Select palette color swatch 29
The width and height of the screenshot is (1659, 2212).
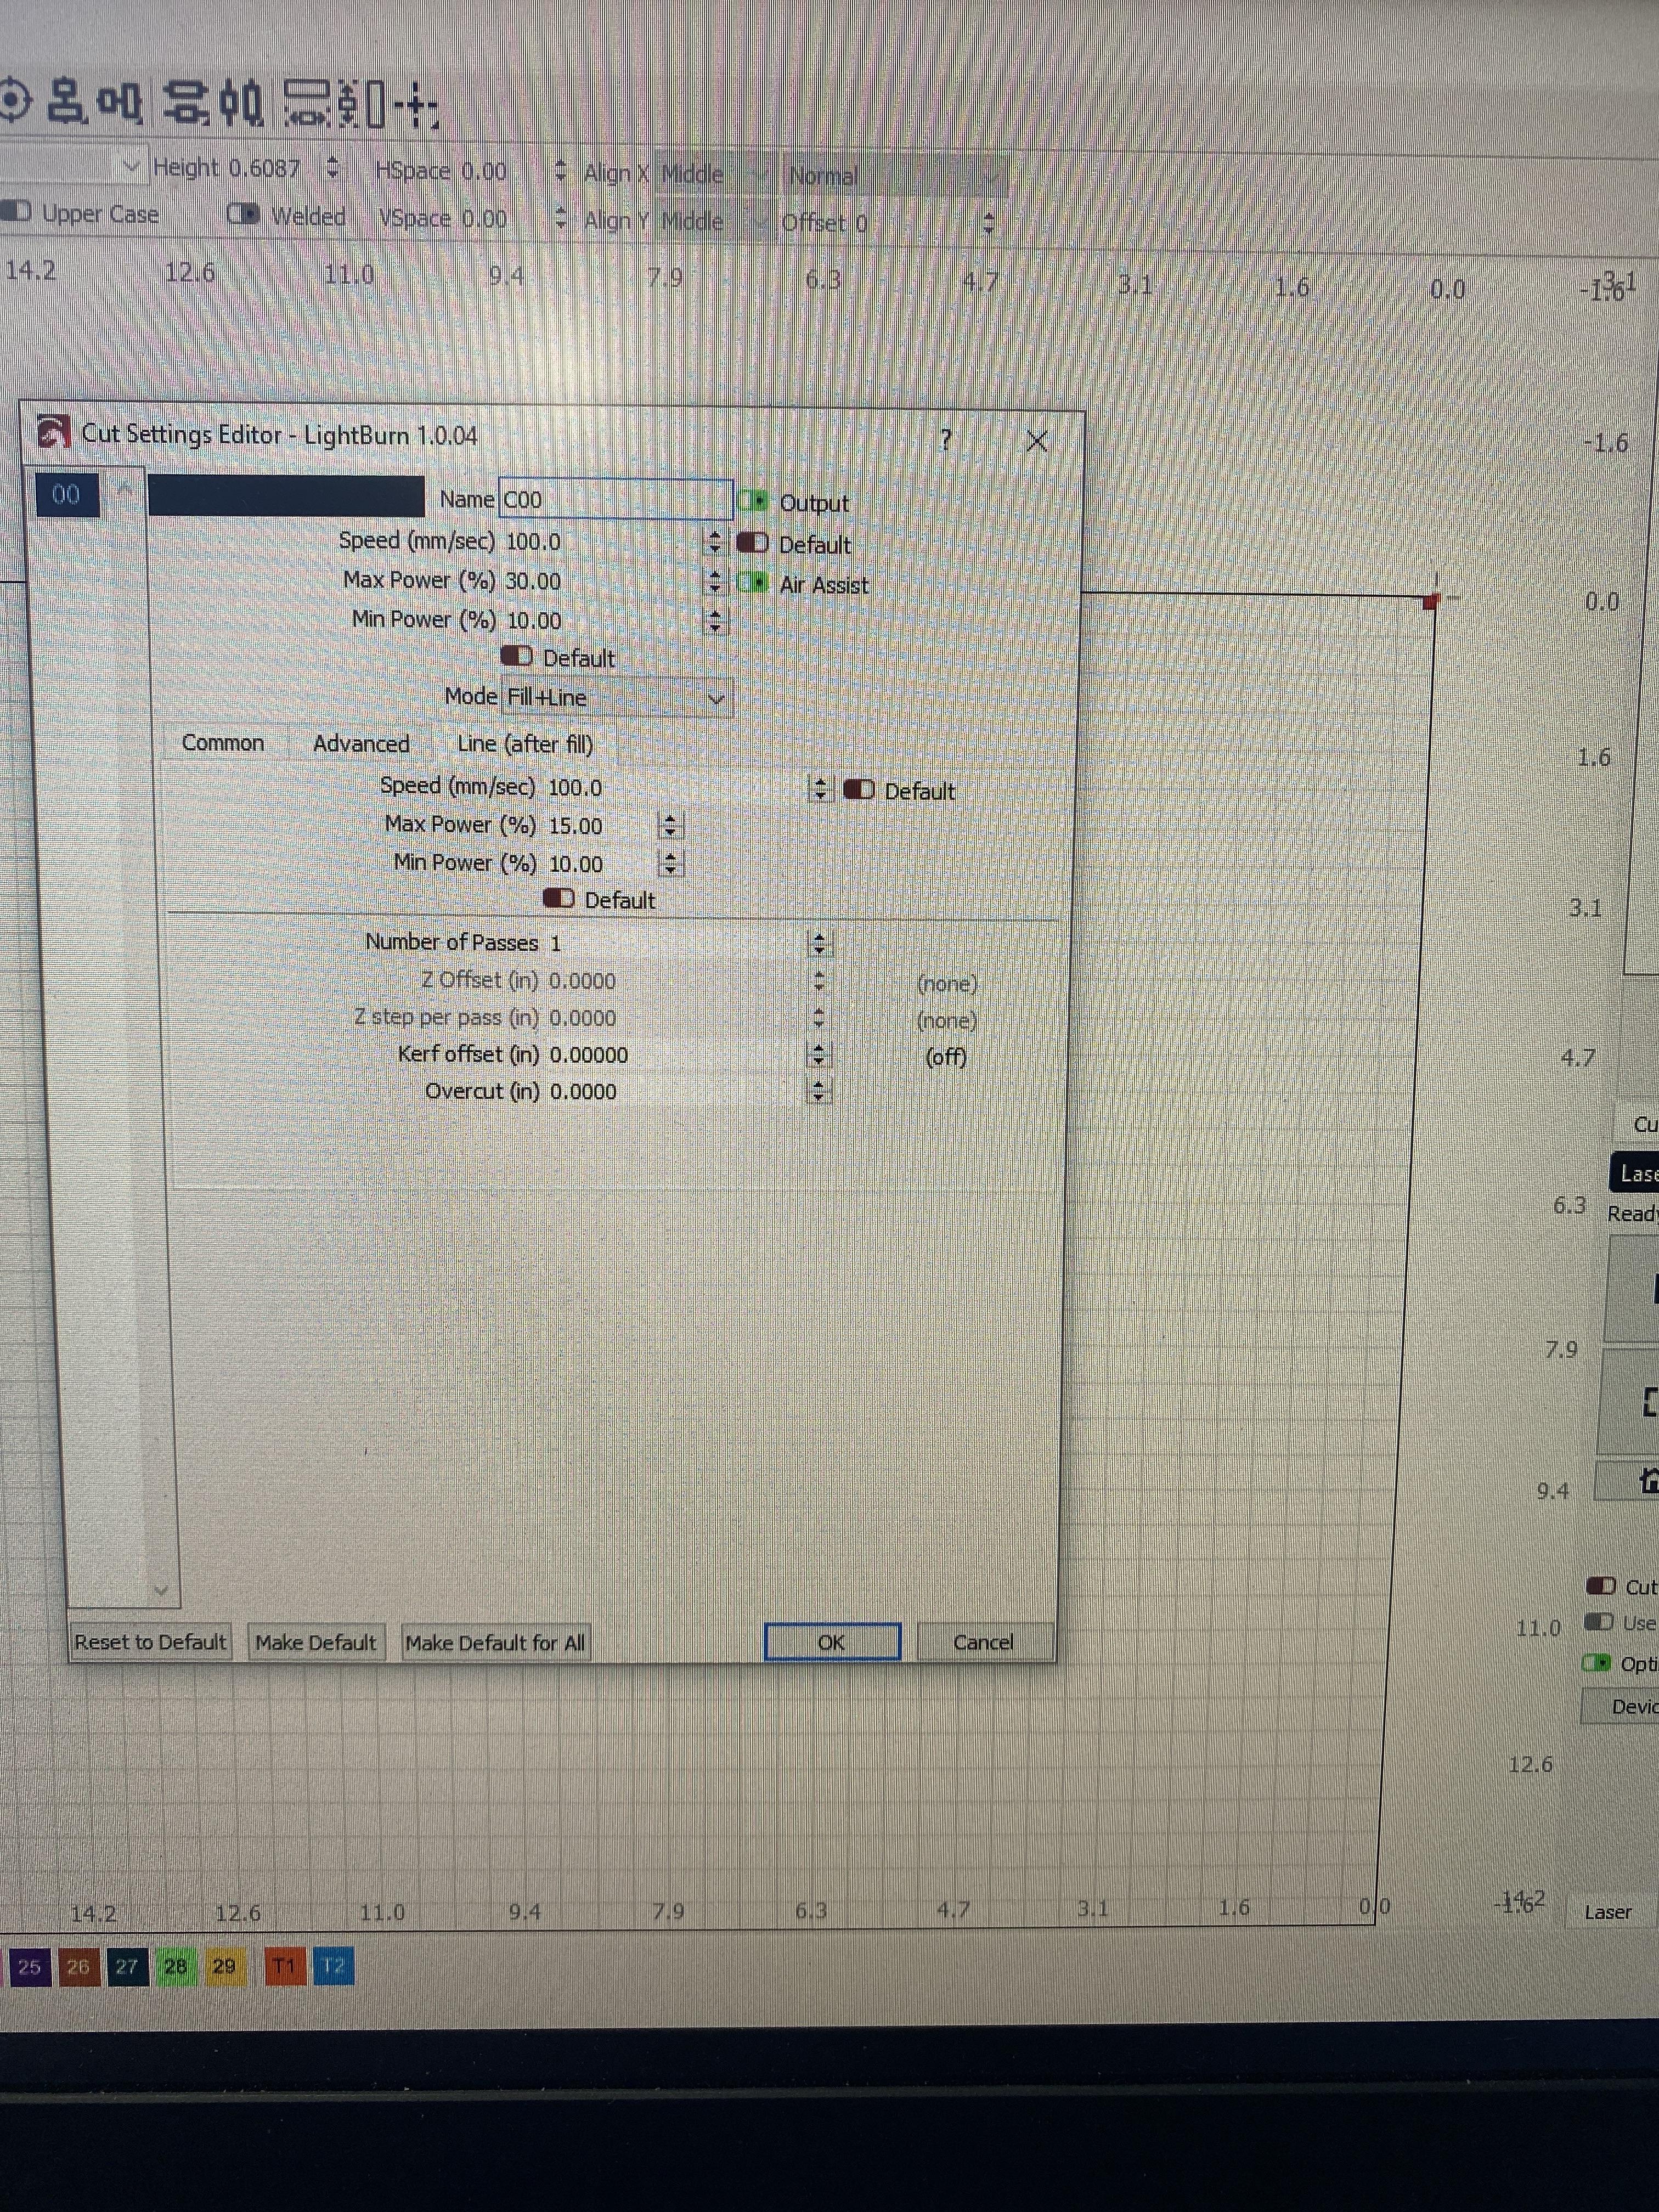point(224,1966)
